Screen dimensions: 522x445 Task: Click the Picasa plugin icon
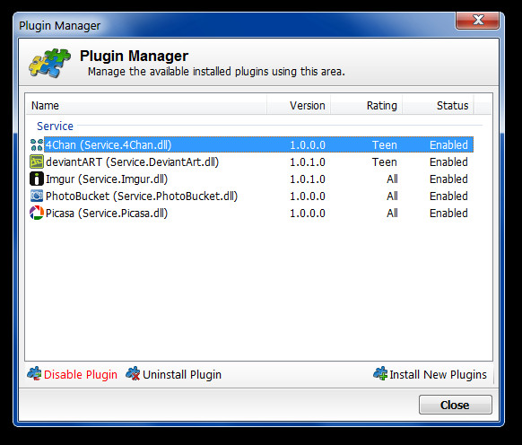pos(37,213)
